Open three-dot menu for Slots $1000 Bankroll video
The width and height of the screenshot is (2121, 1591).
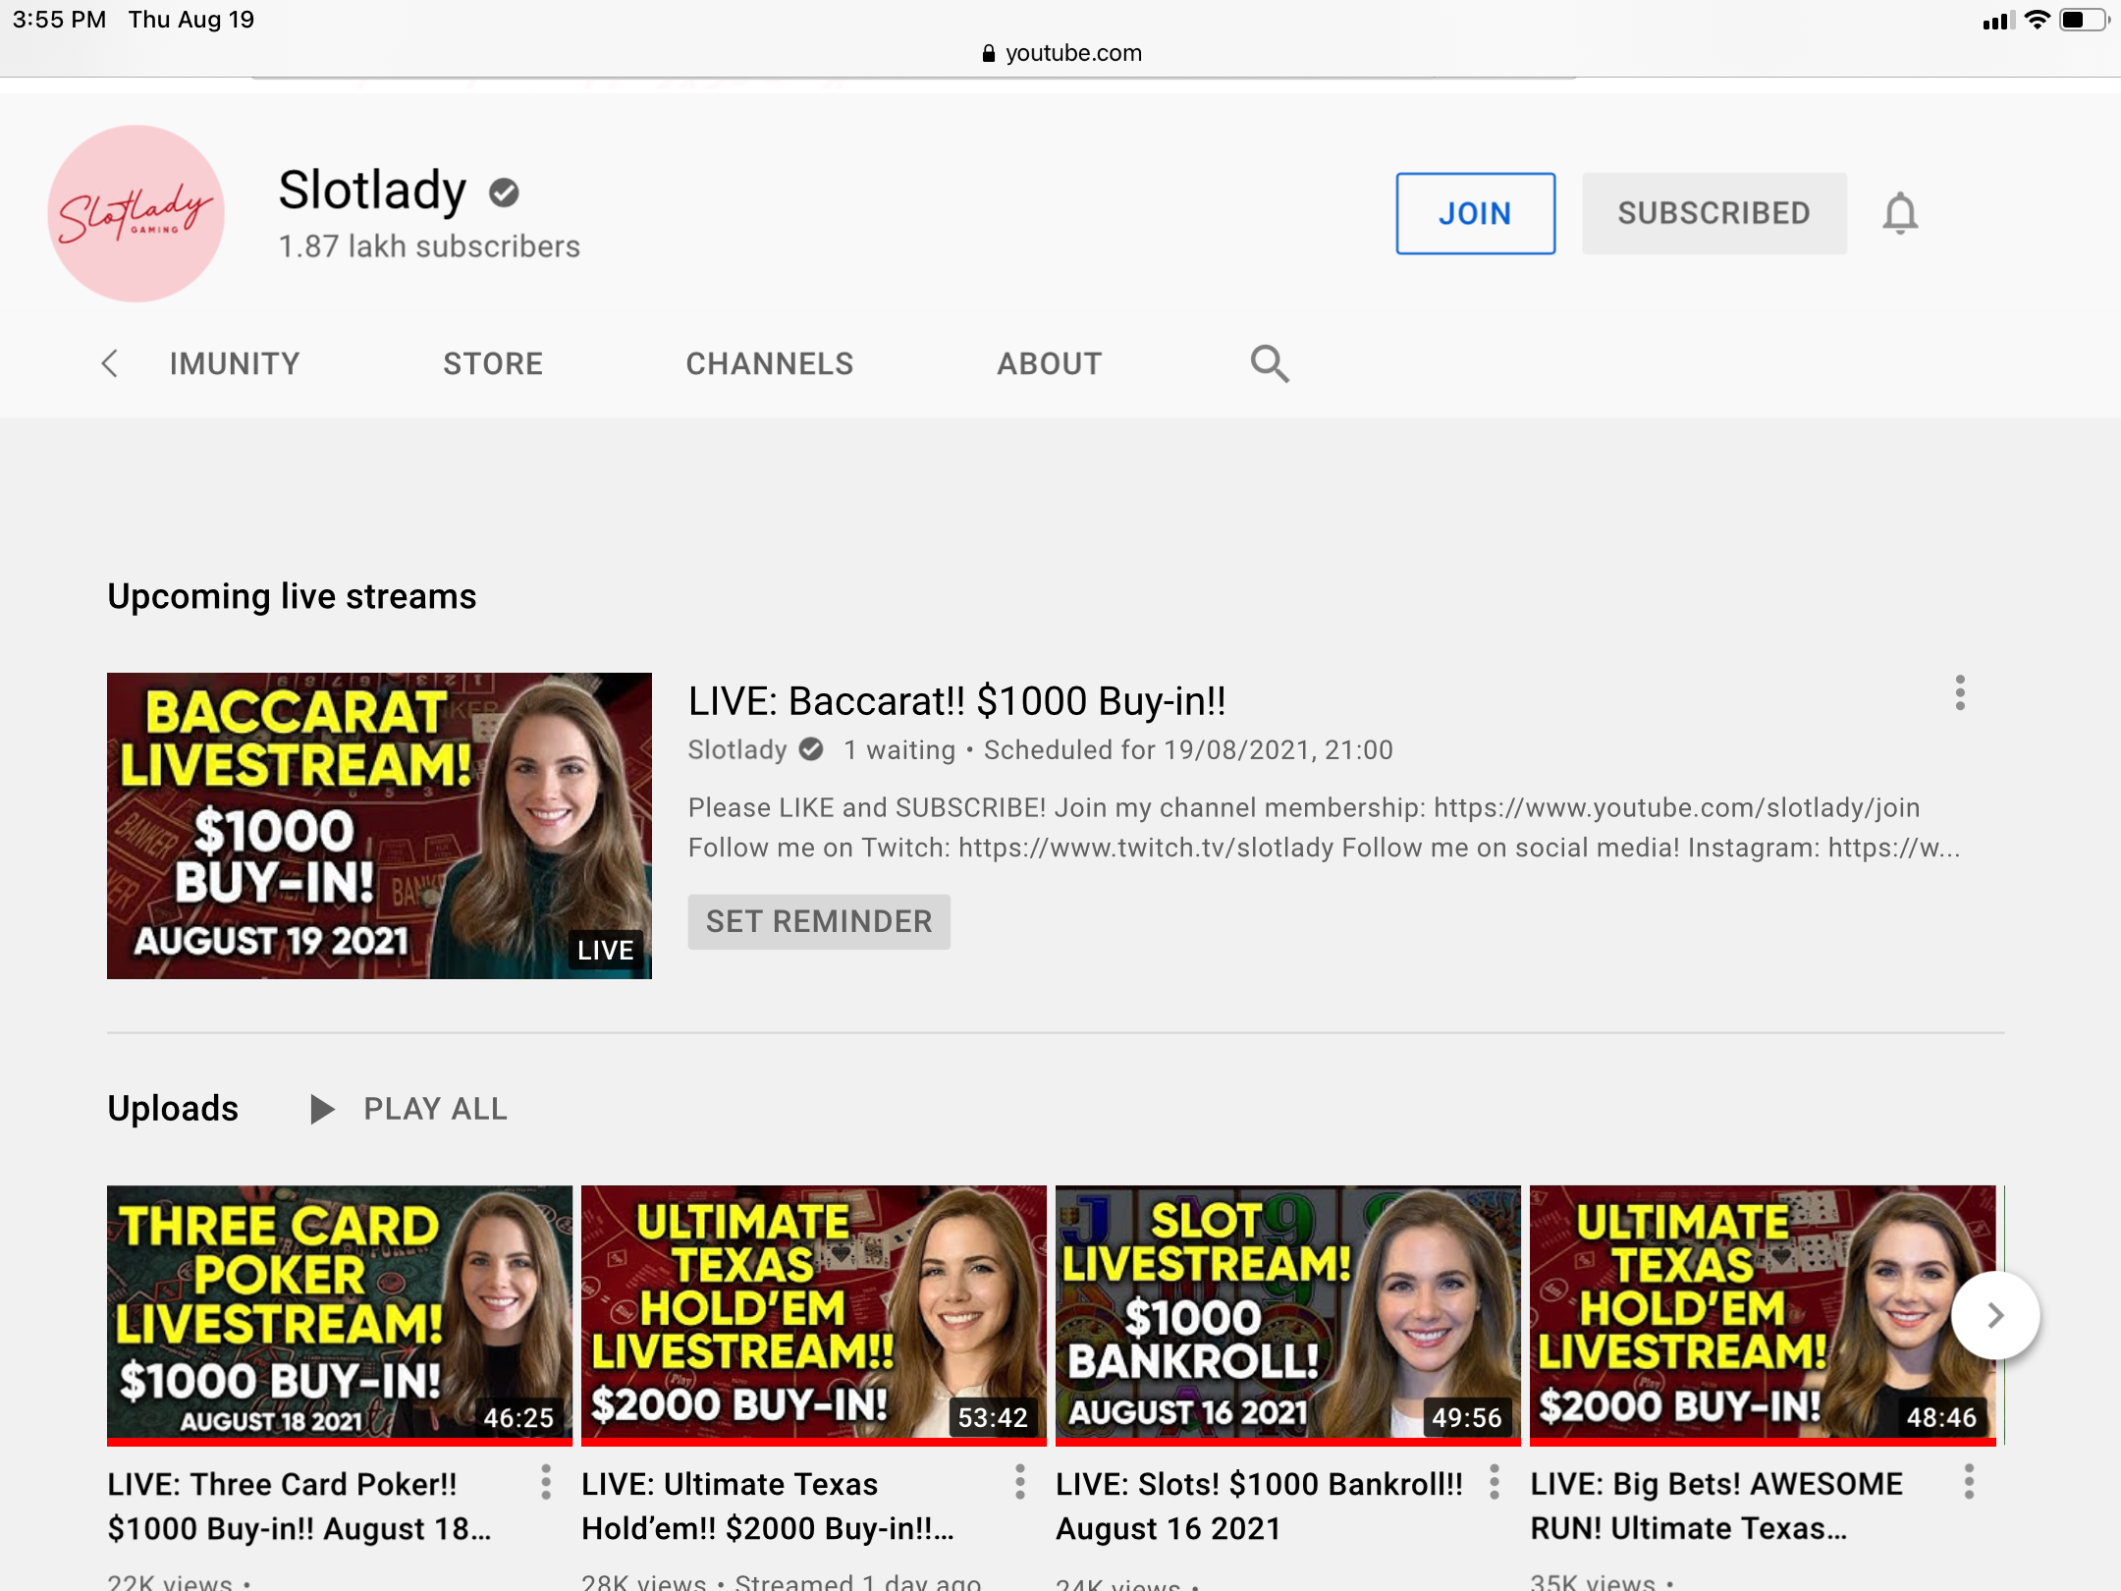coord(1494,1482)
